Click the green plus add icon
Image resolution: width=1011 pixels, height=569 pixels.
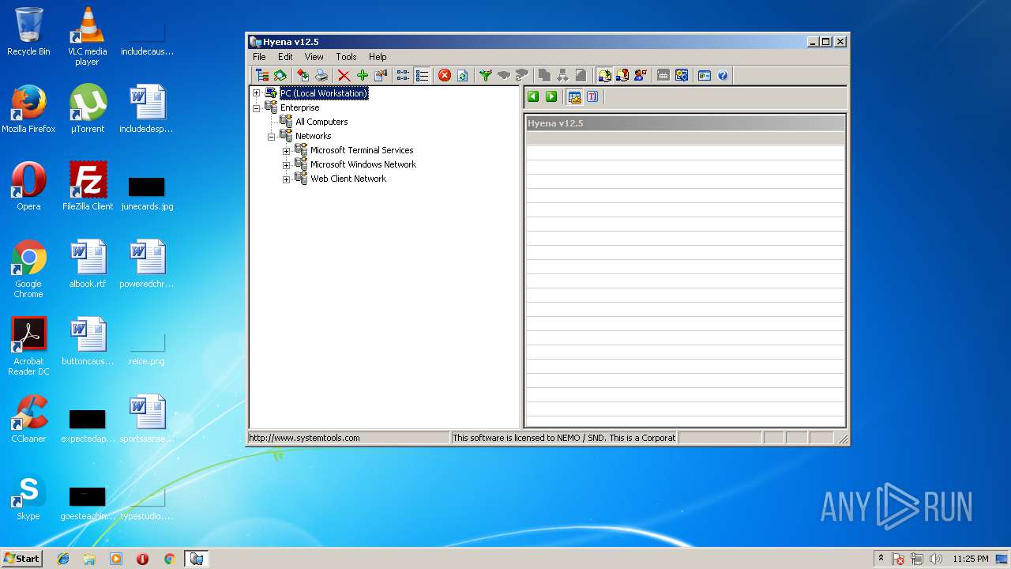(x=363, y=75)
